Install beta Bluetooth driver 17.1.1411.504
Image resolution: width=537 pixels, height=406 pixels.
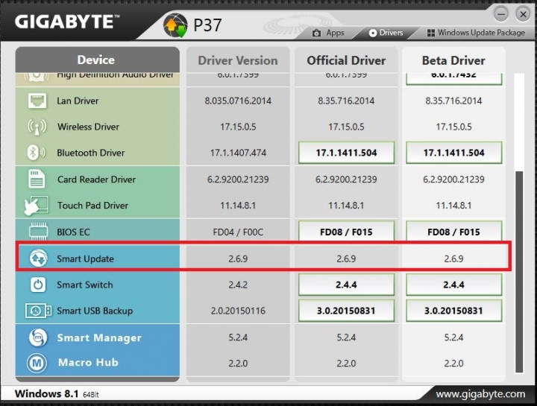click(x=453, y=153)
